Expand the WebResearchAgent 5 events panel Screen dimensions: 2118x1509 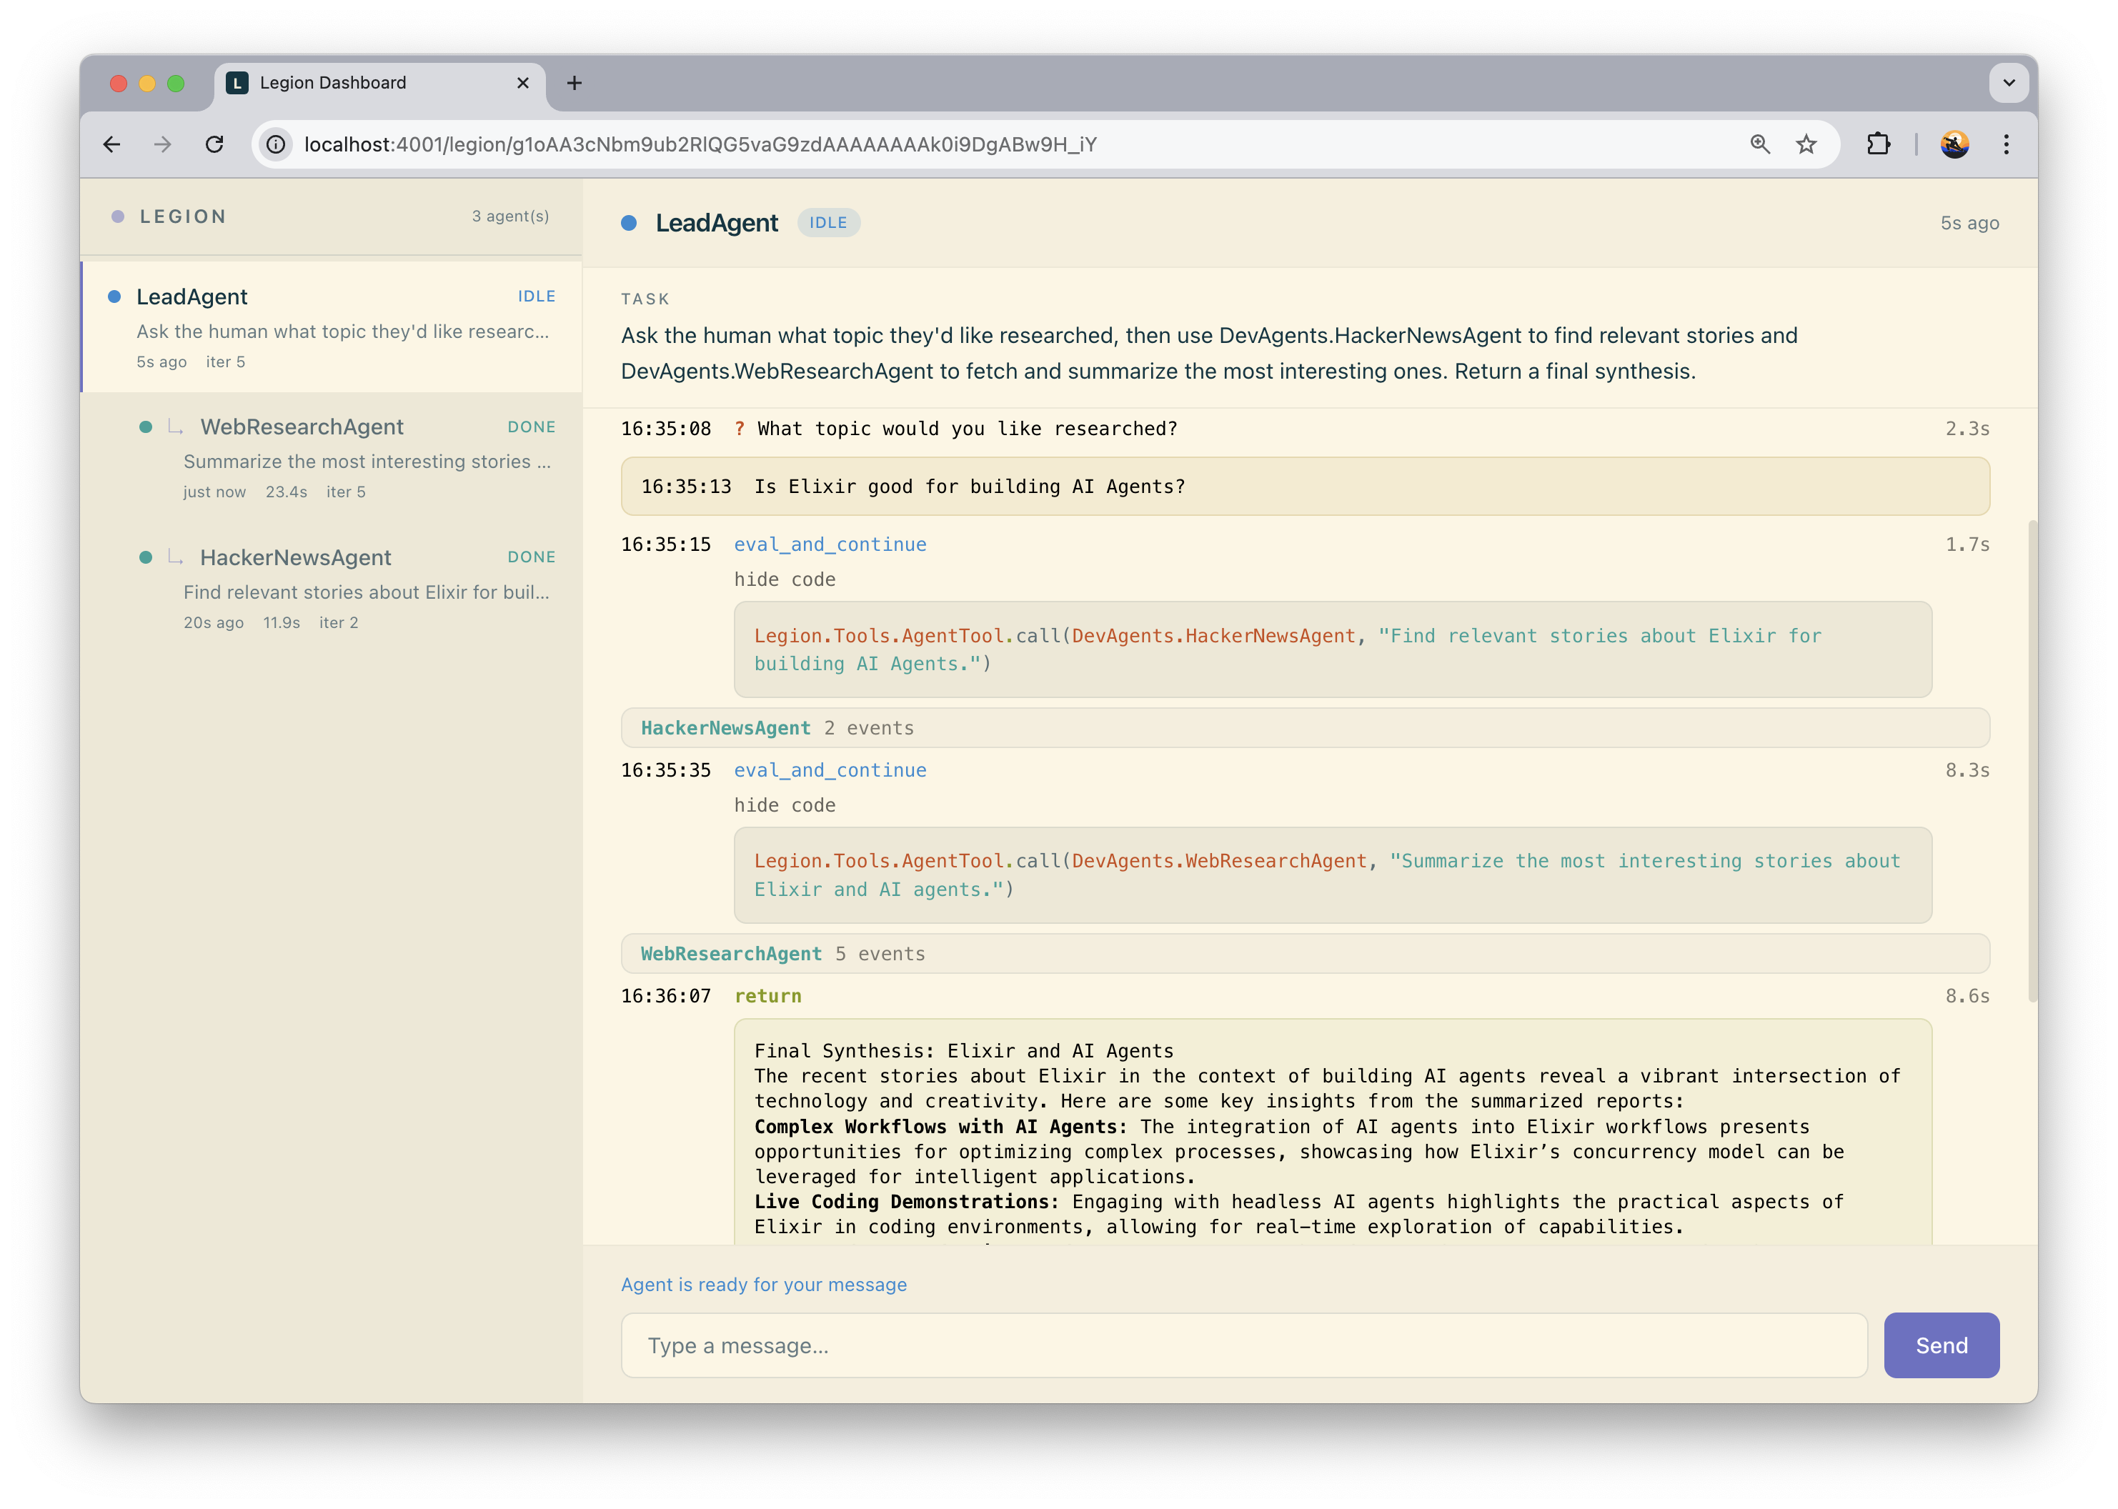click(782, 953)
